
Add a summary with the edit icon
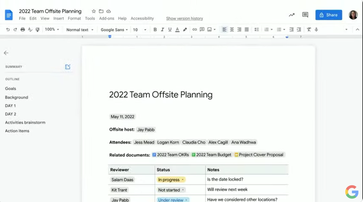(x=68, y=67)
